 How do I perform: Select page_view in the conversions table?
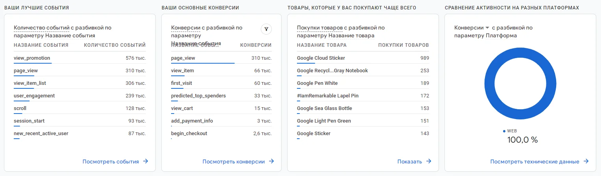click(183, 58)
